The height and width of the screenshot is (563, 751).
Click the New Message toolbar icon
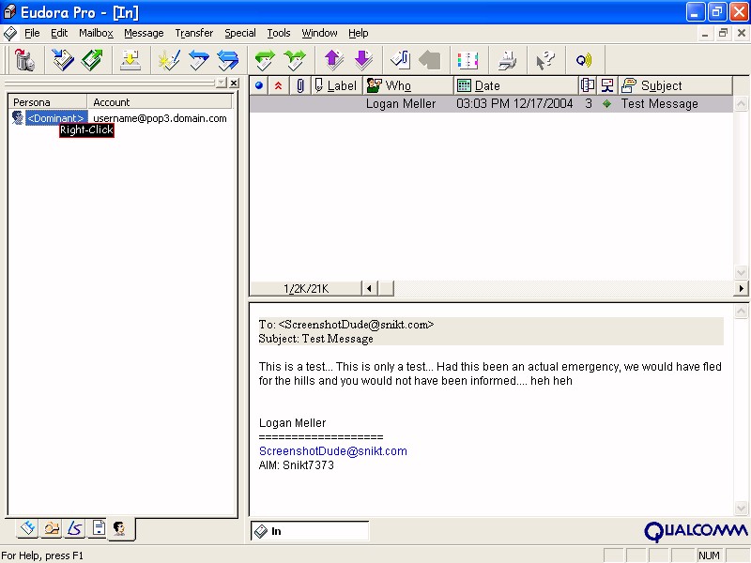click(169, 60)
